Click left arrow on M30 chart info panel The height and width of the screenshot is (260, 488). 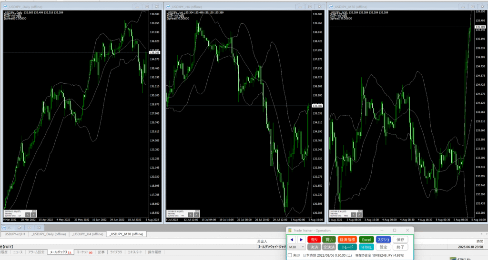353,215
